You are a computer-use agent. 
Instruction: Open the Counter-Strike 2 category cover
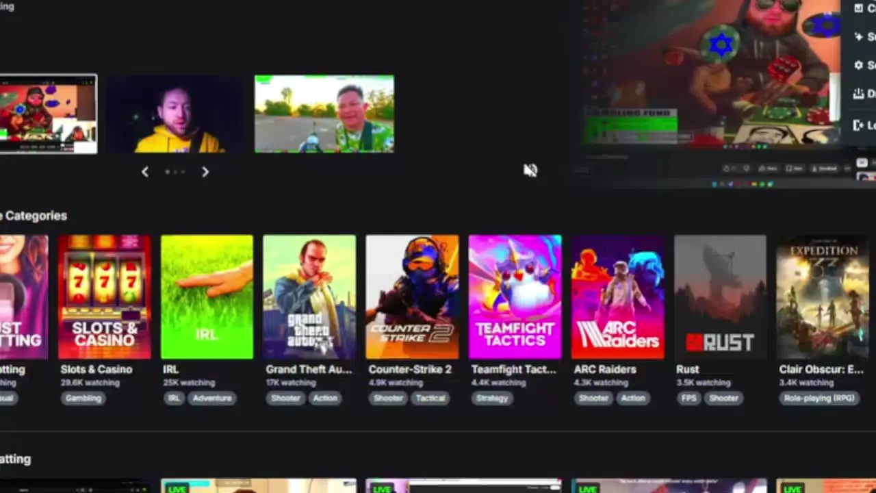[x=412, y=297]
